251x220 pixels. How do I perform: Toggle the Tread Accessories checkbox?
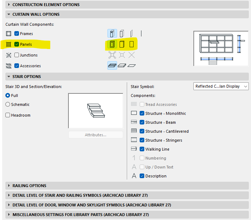142,104
